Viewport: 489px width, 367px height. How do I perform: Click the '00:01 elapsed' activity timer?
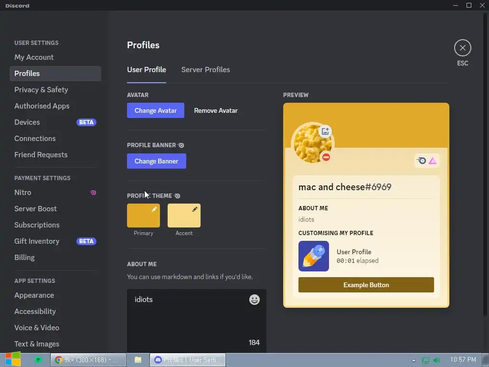[x=357, y=260]
